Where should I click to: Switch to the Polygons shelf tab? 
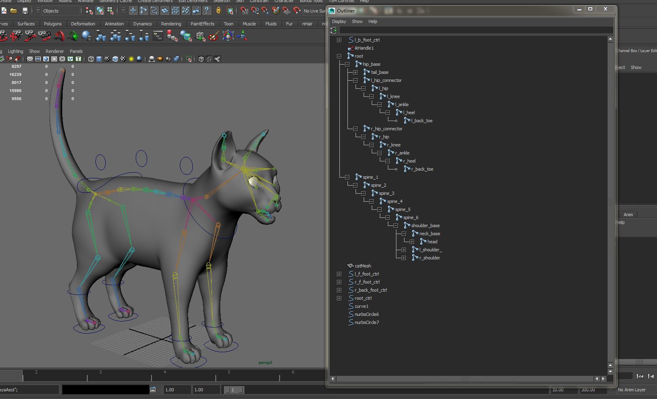pyautogui.click(x=53, y=24)
